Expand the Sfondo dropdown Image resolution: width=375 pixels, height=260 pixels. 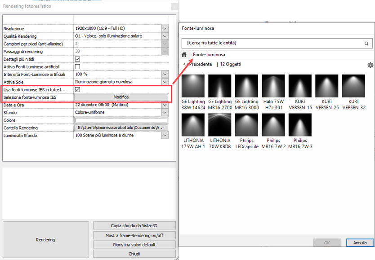(165, 112)
